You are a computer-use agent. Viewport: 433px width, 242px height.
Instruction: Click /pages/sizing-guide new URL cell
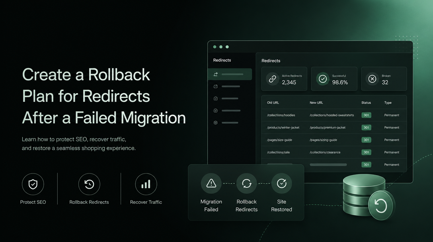[x=324, y=140]
